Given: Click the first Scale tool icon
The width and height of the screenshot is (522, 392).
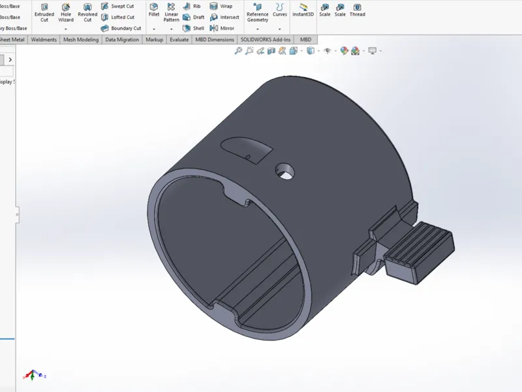Looking at the screenshot, I should 324,10.
